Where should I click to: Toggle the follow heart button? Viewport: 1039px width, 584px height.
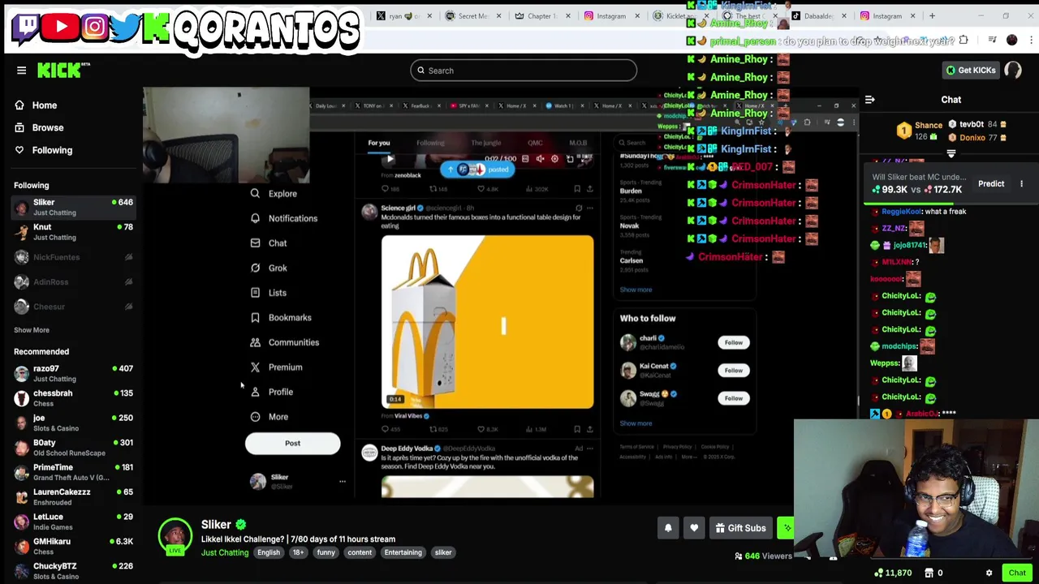click(694, 528)
